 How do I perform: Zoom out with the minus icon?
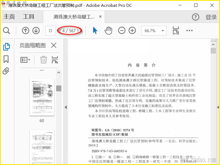[122, 31]
